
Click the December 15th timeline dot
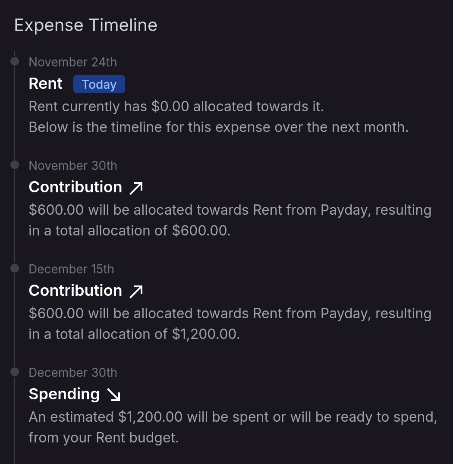[x=15, y=268]
